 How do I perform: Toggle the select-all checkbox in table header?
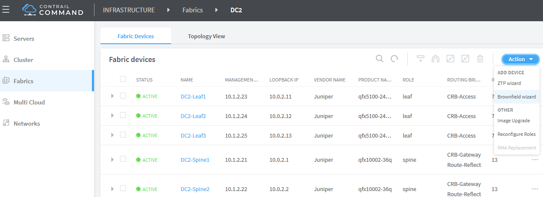[x=123, y=79]
